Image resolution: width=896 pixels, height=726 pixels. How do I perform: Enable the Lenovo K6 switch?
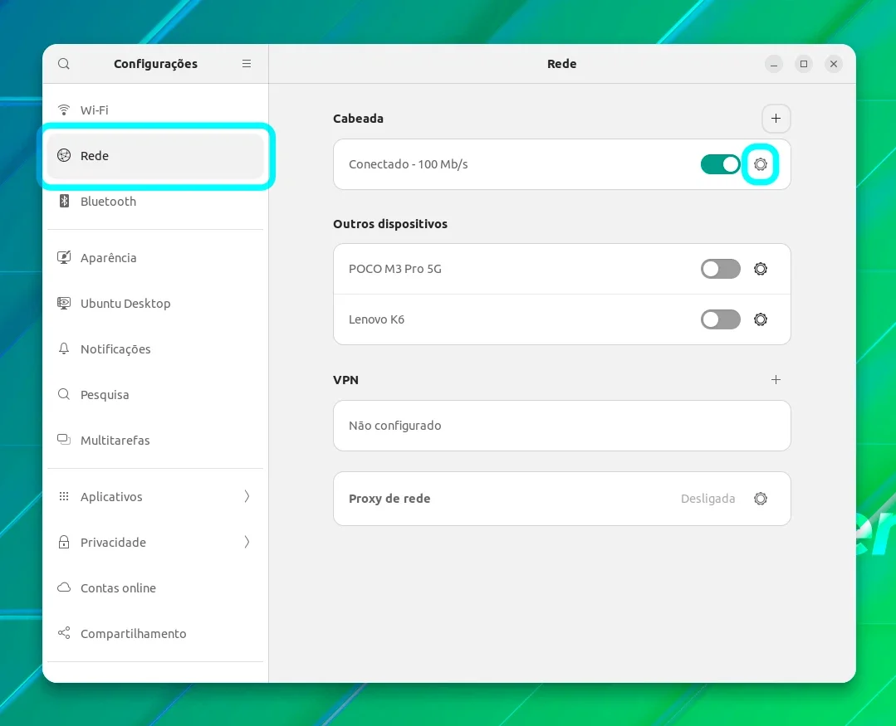pos(721,319)
